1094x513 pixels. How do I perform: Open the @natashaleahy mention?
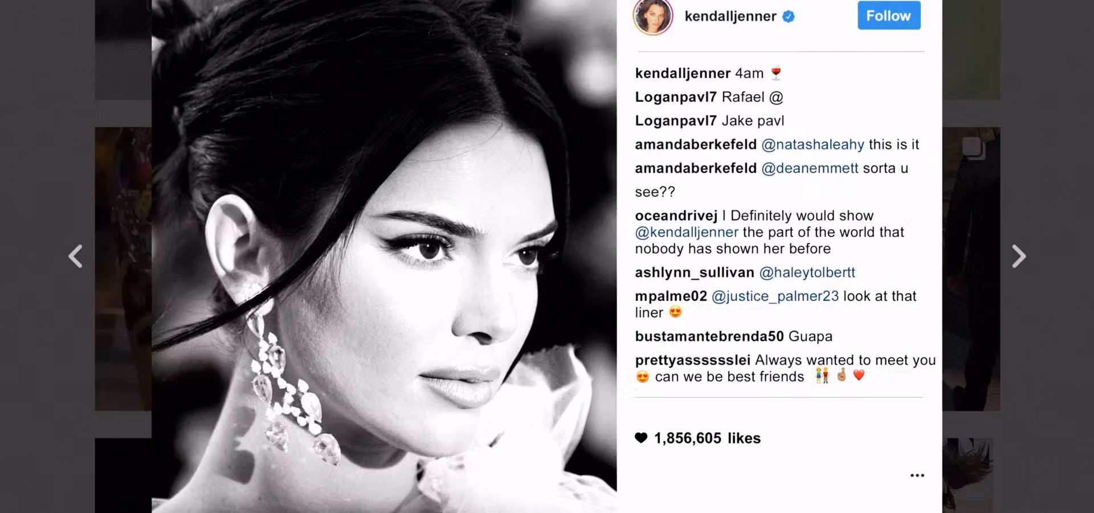(813, 145)
